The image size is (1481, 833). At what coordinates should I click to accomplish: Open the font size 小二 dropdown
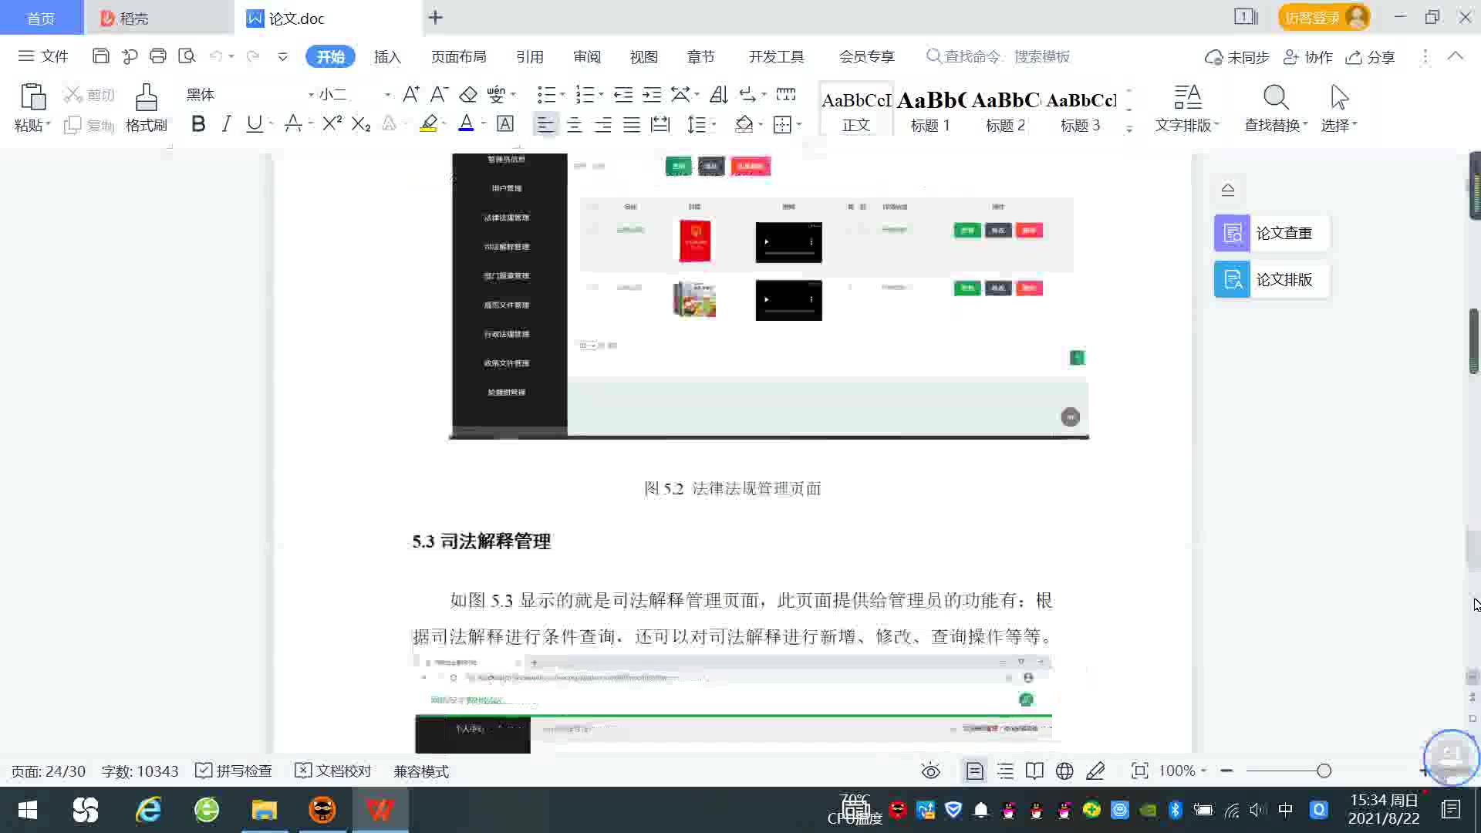pyautogui.click(x=387, y=94)
